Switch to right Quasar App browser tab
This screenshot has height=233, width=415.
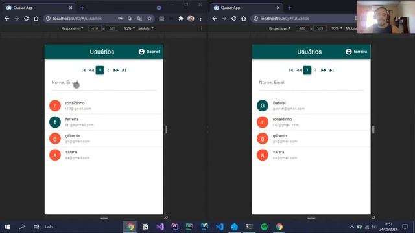(x=246, y=8)
